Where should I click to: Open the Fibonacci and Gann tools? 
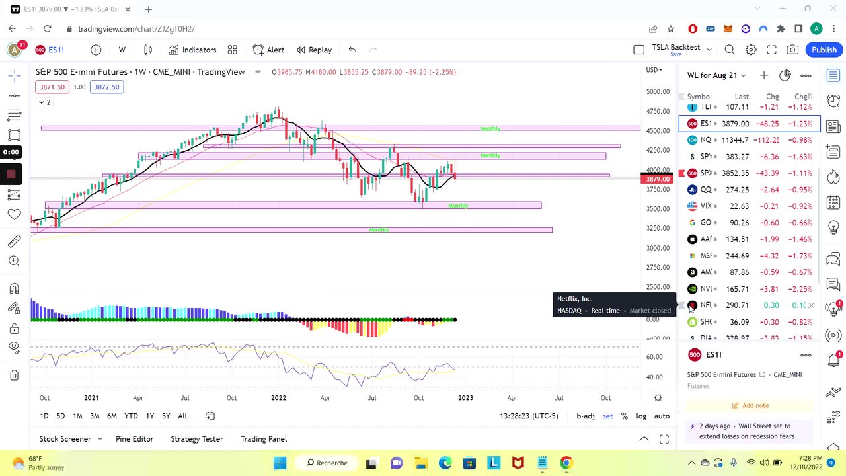15,116
